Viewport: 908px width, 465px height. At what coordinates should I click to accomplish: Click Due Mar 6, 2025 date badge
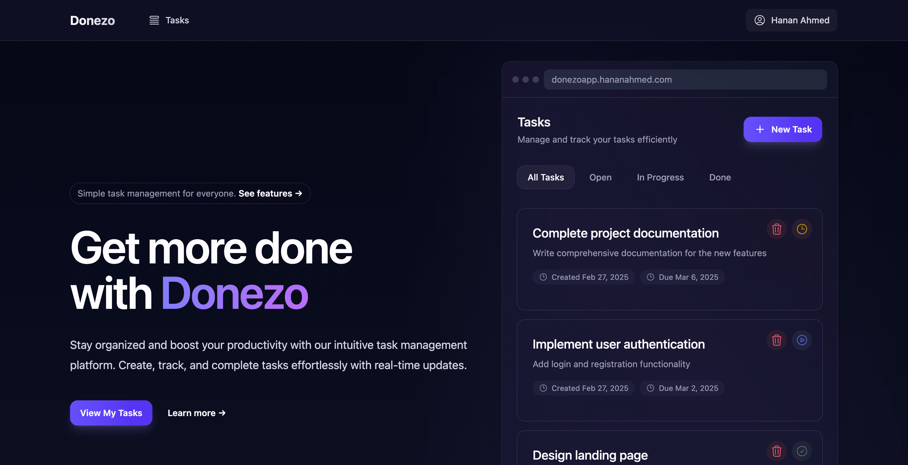(682, 277)
